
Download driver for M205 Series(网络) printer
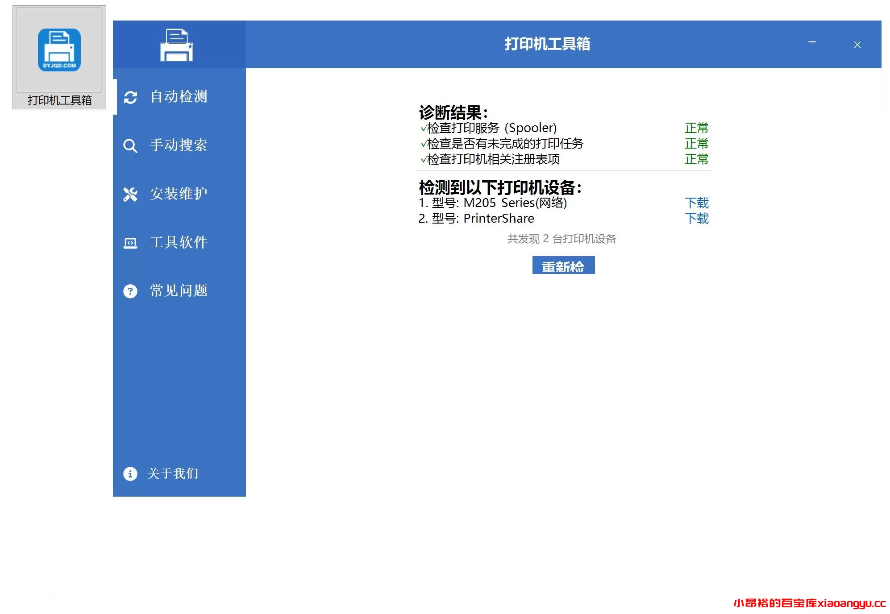point(697,203)
